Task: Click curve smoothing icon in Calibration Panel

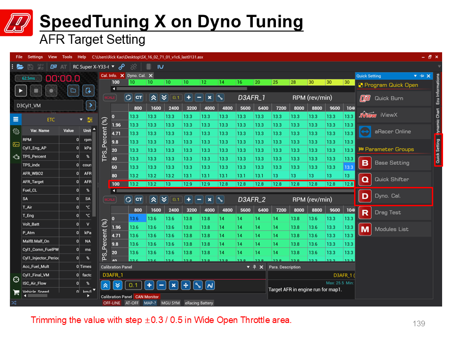Action: (x=210, y=285)
